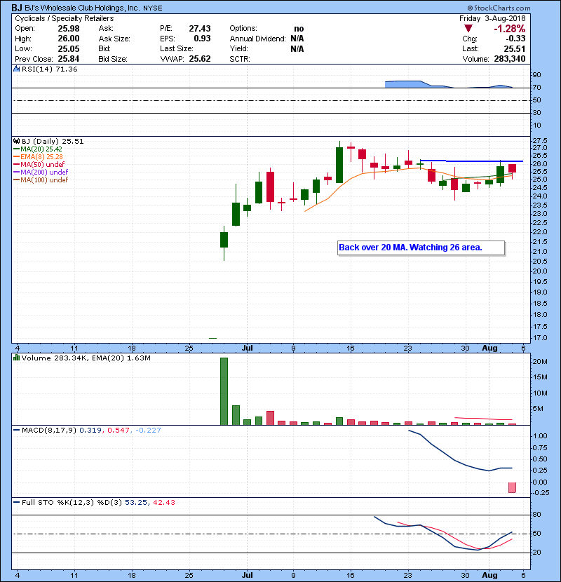561x582 pixels.
Task: Click the percent change -1.28%
Action: click(x=509, y=29)
